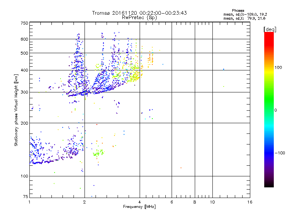Click the lone blue point right of 10 MHz

pos(223,69)
